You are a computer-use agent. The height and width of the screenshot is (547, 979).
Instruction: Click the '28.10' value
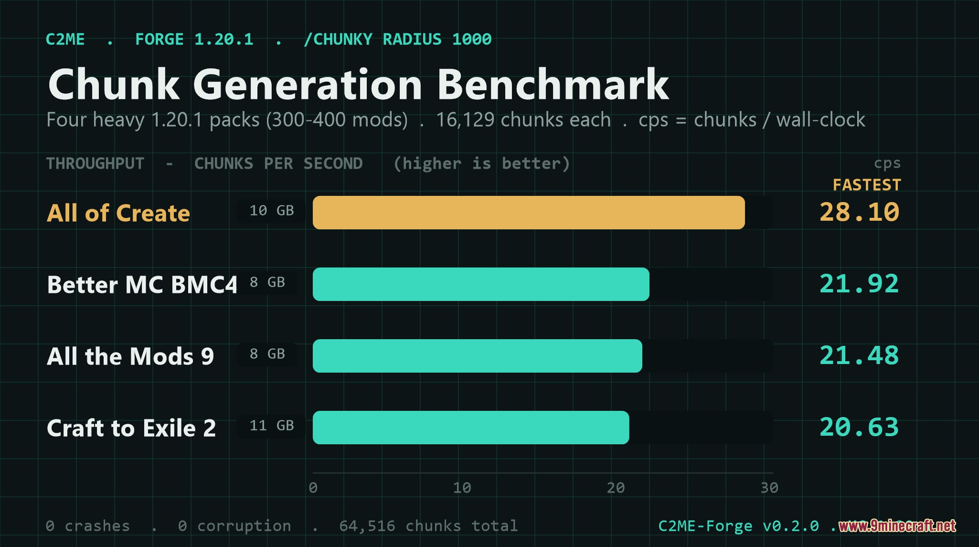[x=859, y=212]
